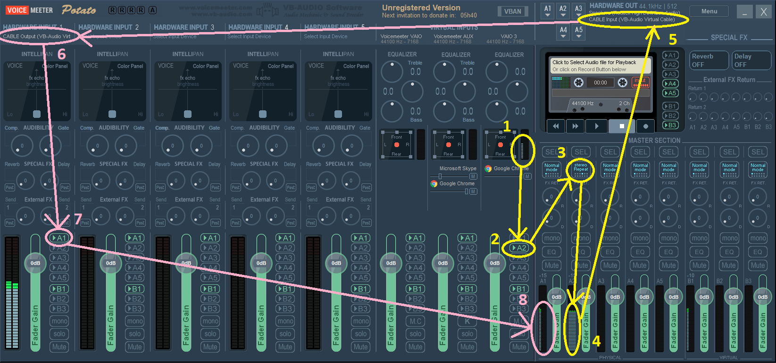Open the A2 hardware output dropdown

click(563, 11)
